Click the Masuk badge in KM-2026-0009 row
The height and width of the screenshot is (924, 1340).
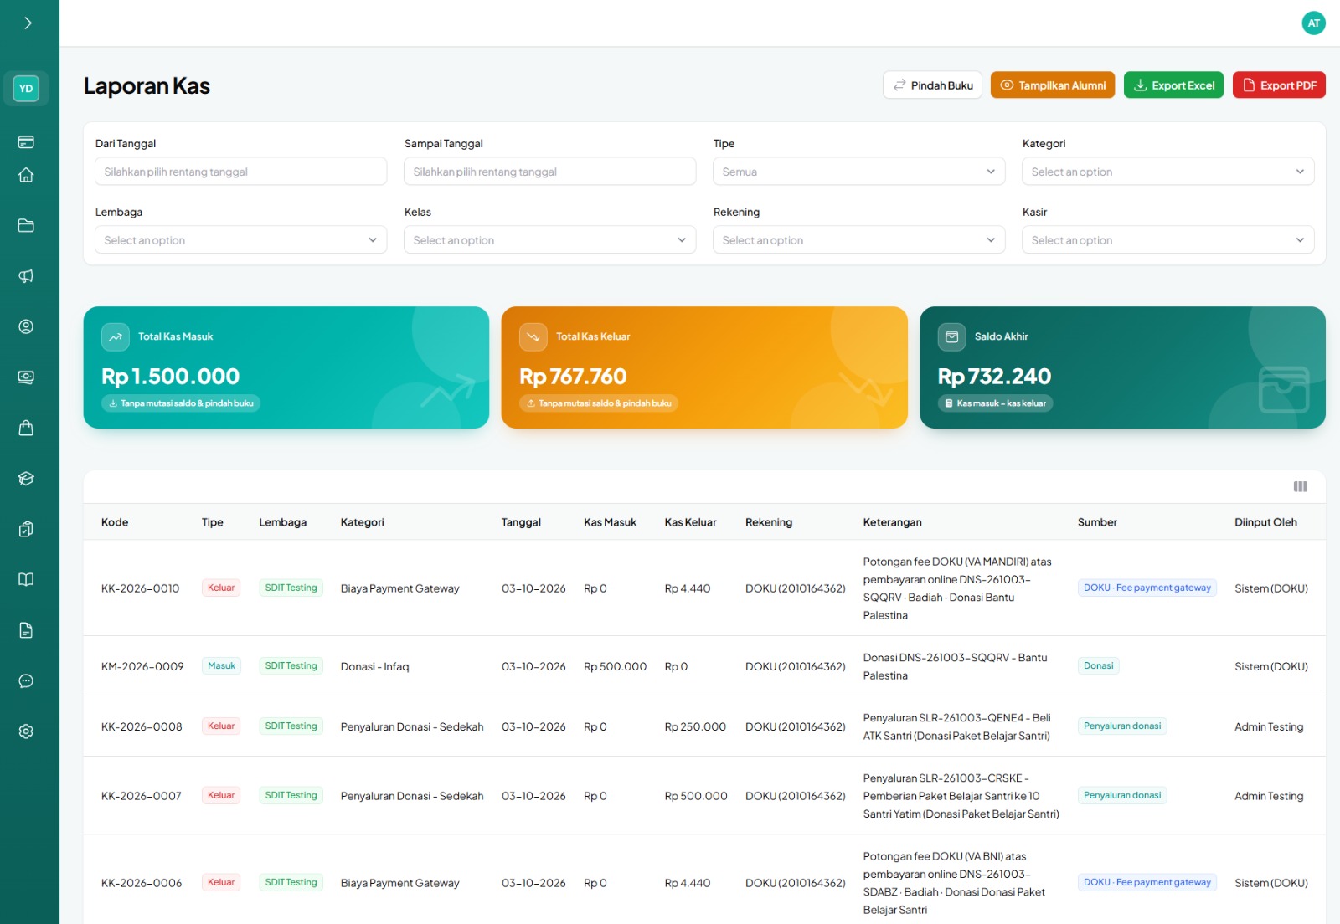(221, 666)
